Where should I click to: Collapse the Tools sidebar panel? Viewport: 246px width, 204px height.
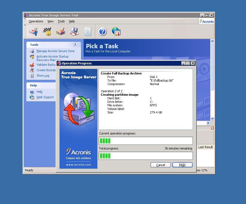(x=75, y=45)
